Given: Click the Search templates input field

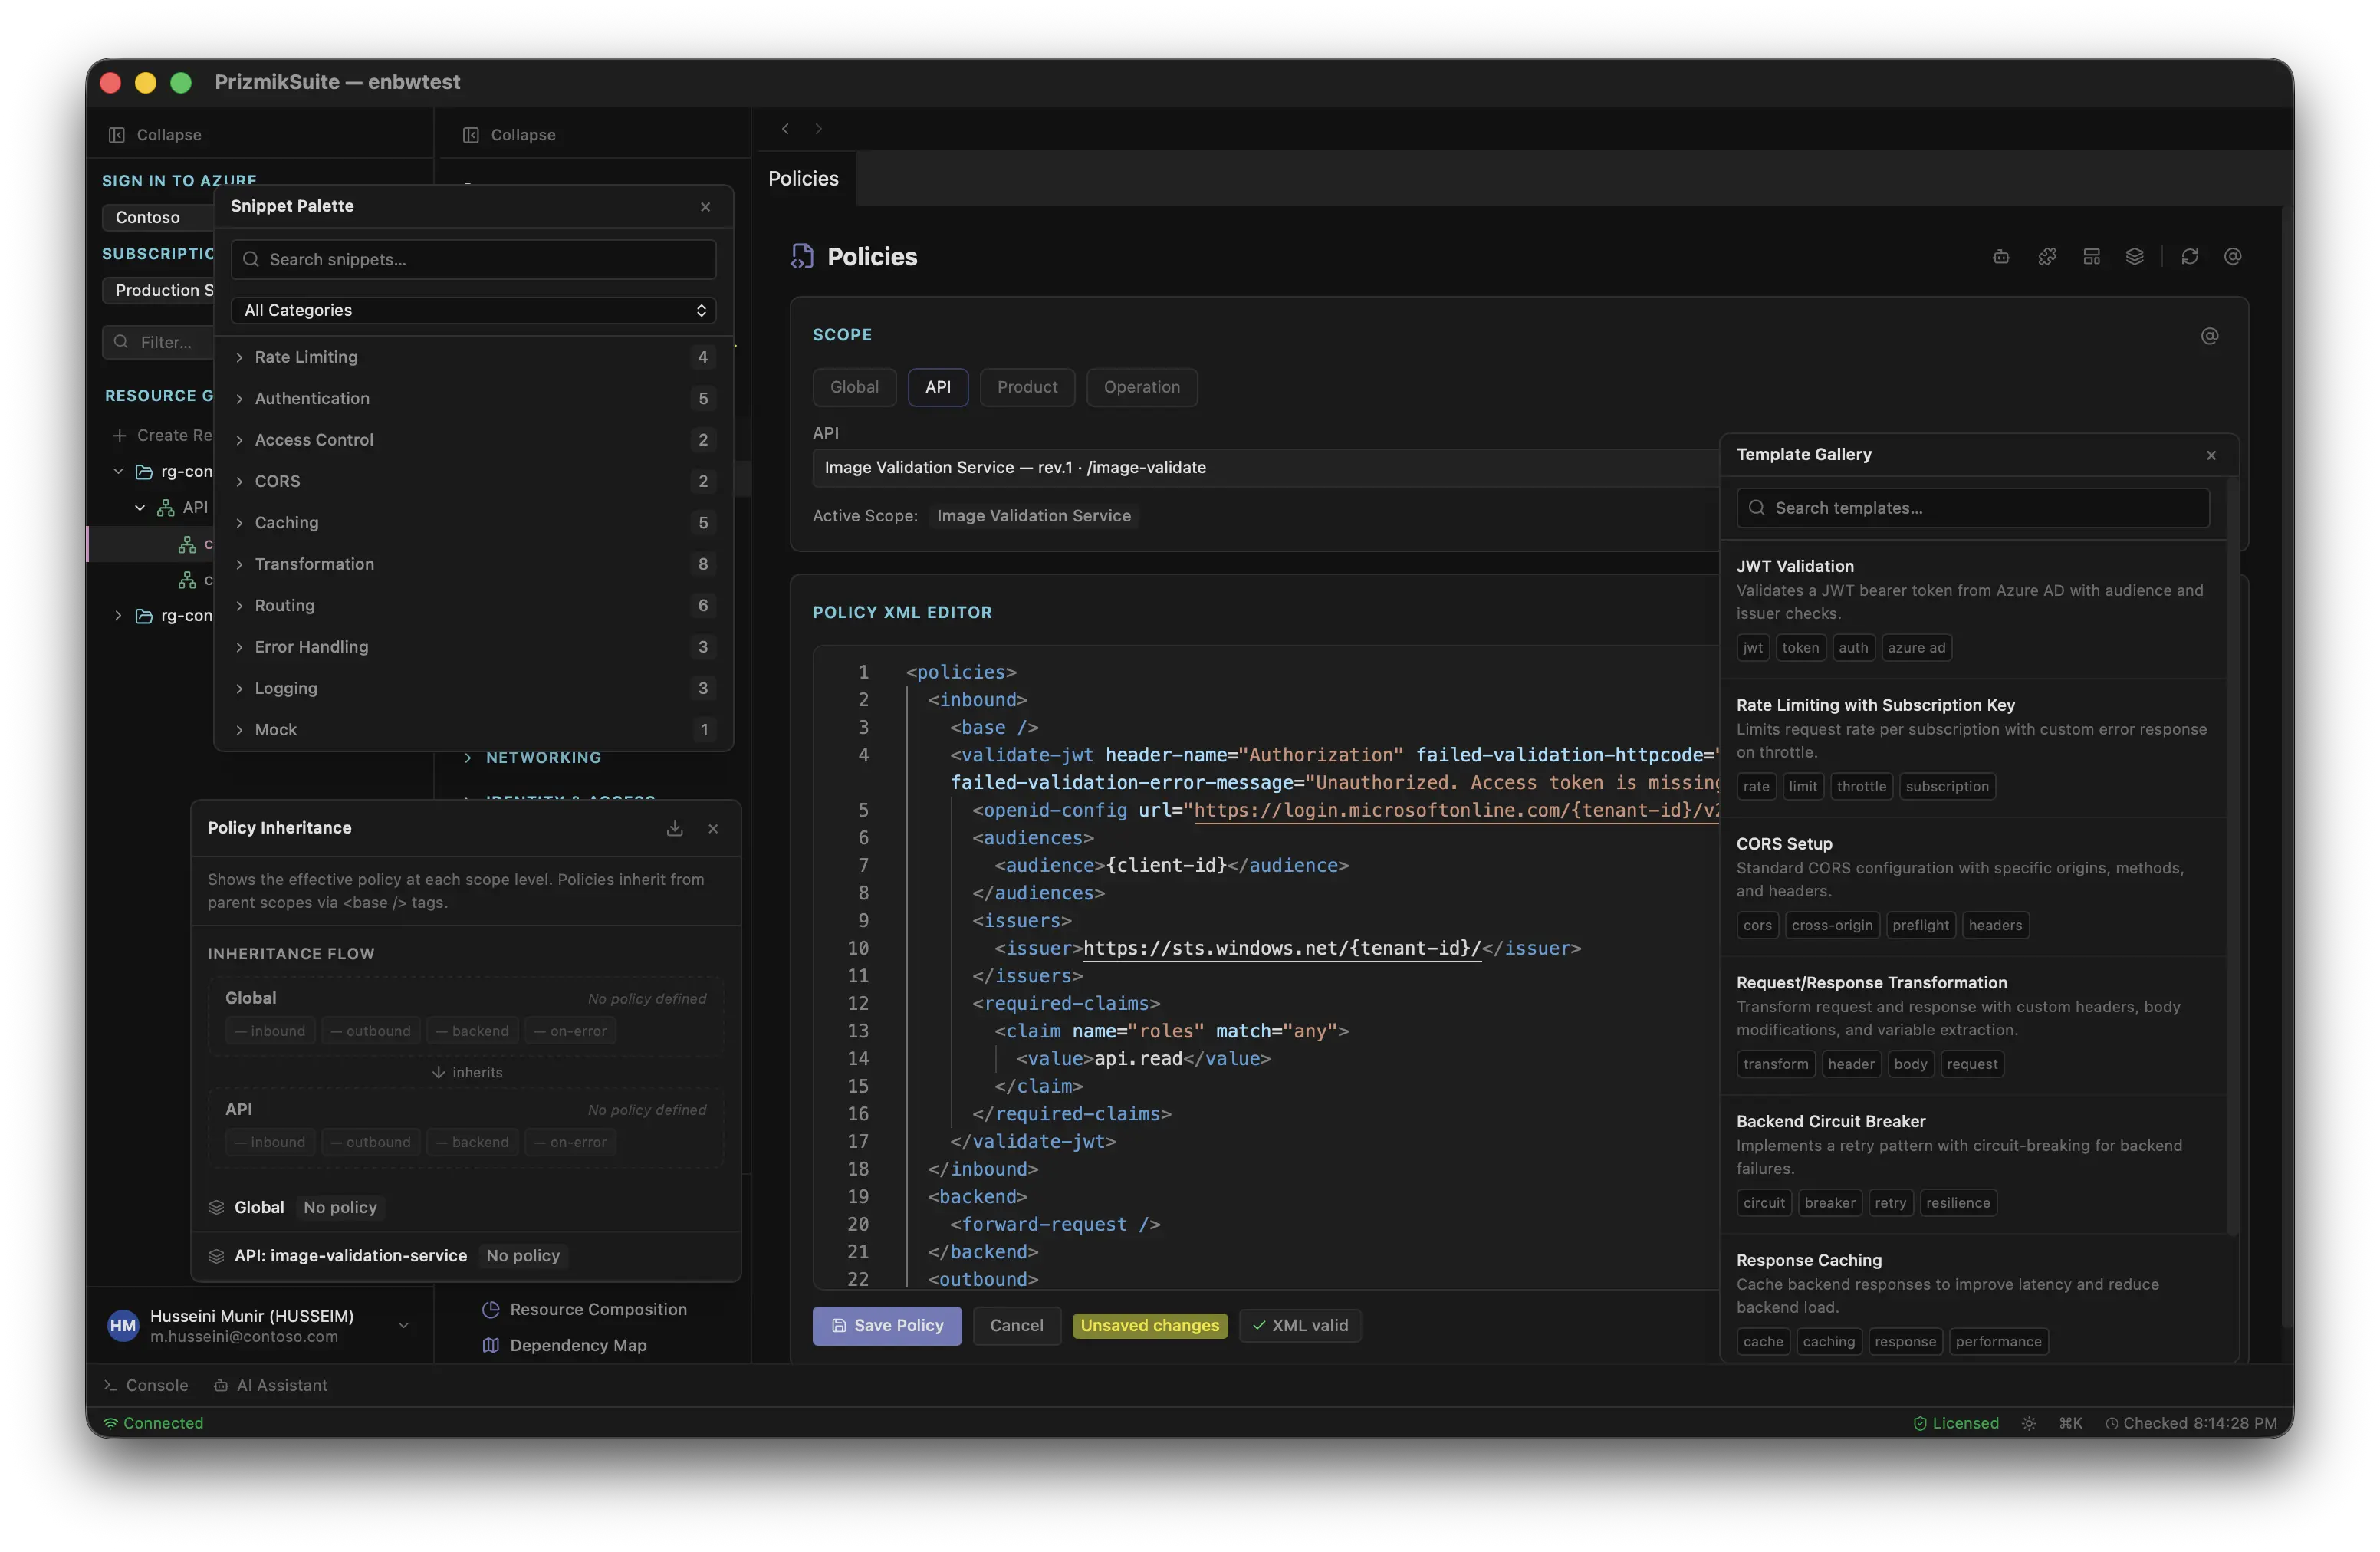Looking at the screenshot, I should coord(1973,509).
